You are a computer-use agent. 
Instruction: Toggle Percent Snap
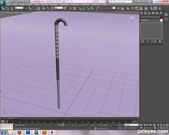[88, 8]
